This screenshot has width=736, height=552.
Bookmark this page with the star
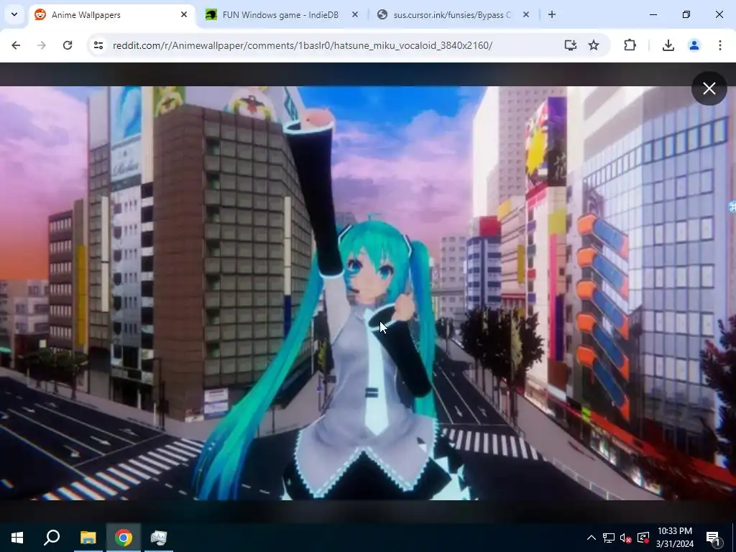[594, 45]
